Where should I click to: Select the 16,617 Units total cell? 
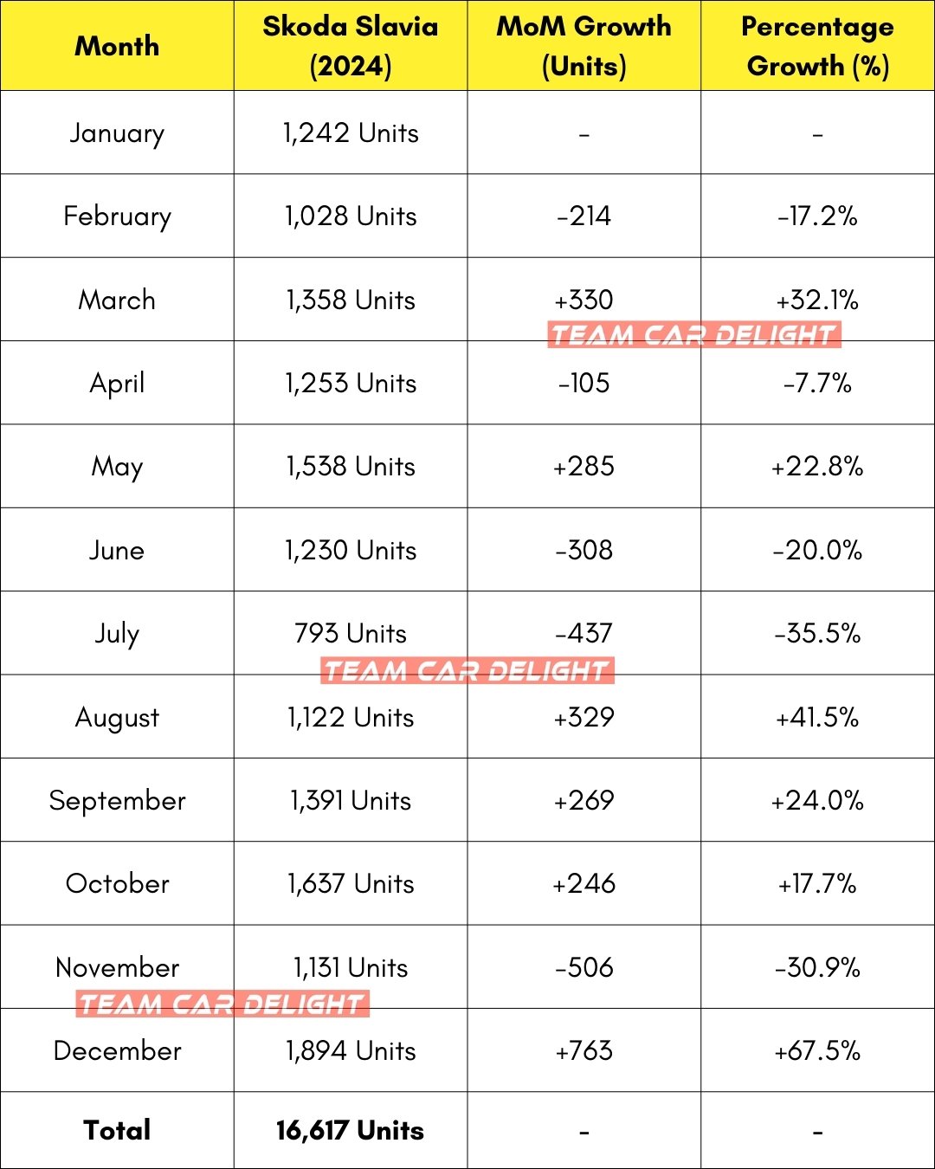(351, 1131)
